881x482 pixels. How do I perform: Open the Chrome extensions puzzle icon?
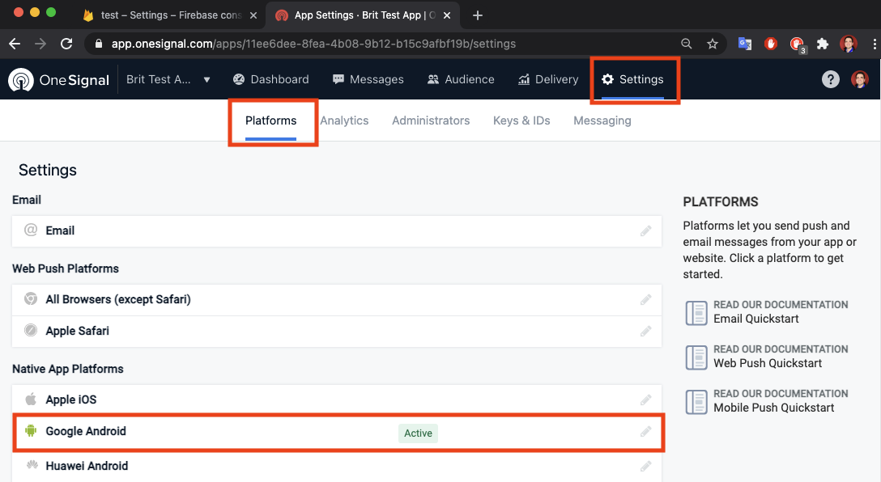823,44
